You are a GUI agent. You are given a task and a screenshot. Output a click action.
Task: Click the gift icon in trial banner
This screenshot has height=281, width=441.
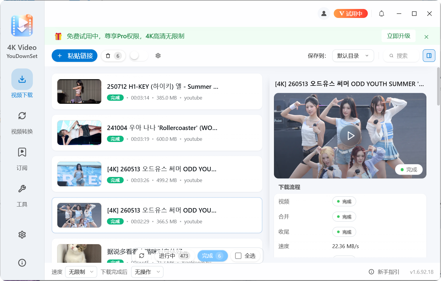point(58,36)
